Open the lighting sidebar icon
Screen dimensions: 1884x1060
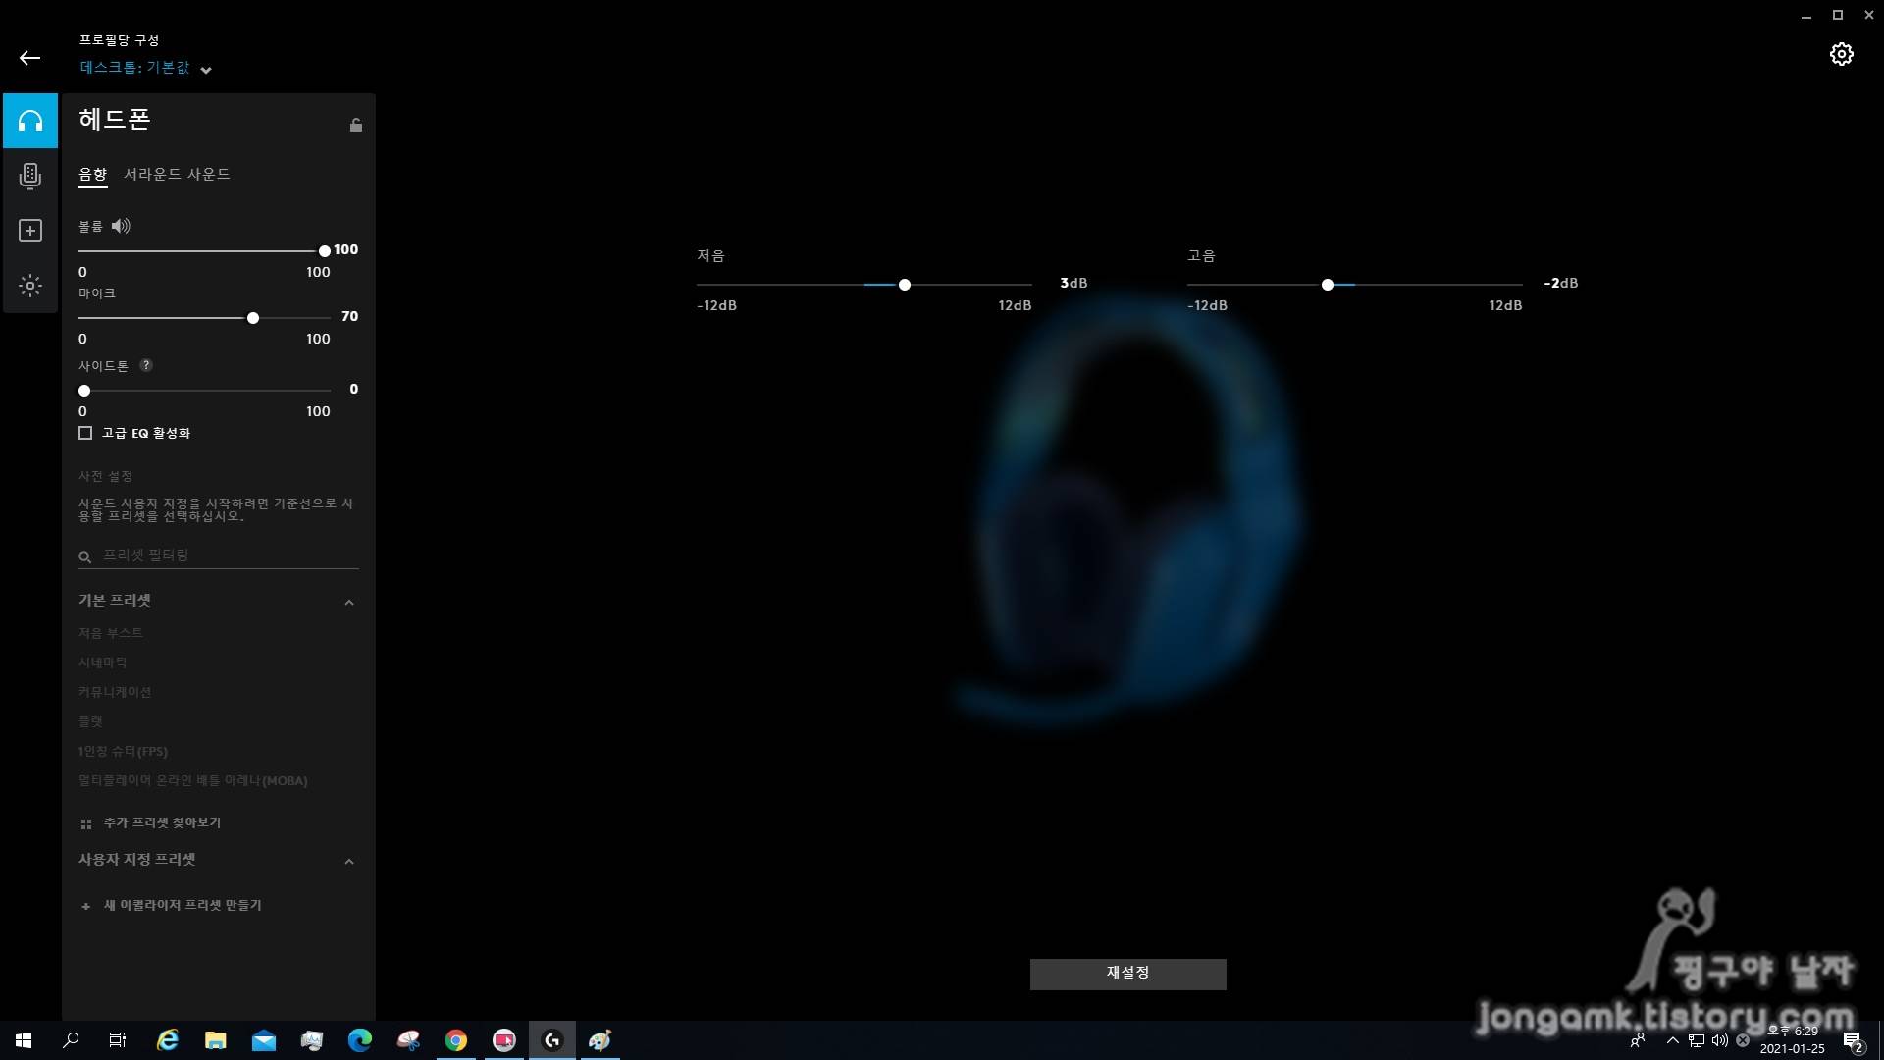[30, 286]
